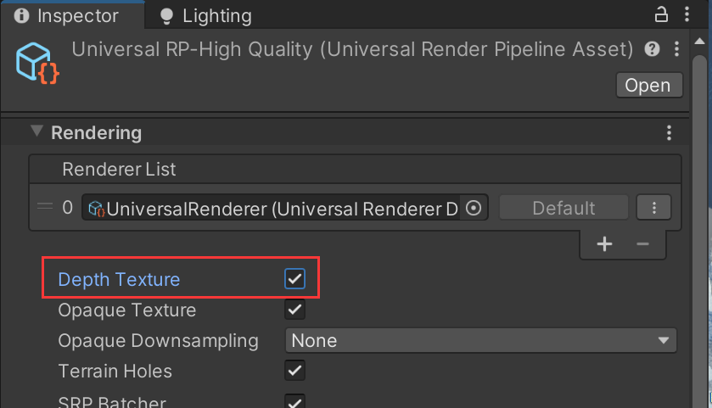
Task: Select the Inspector tab
Action: tap(66, 16)
